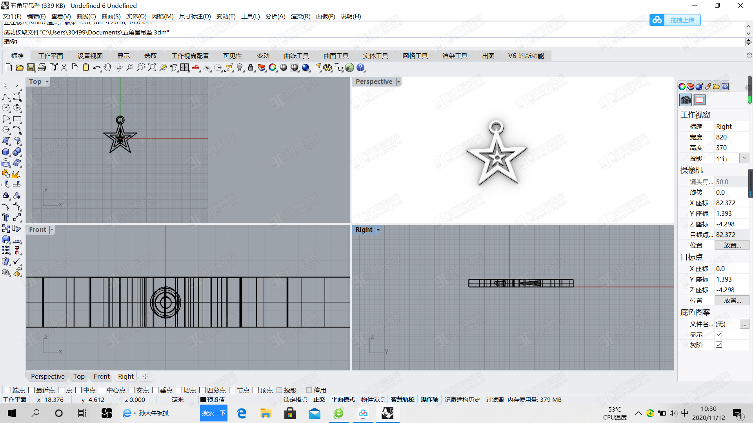Enable the 端点 osnap checkbox
This screenshot has height=423, width=753.
click(8, 390)
